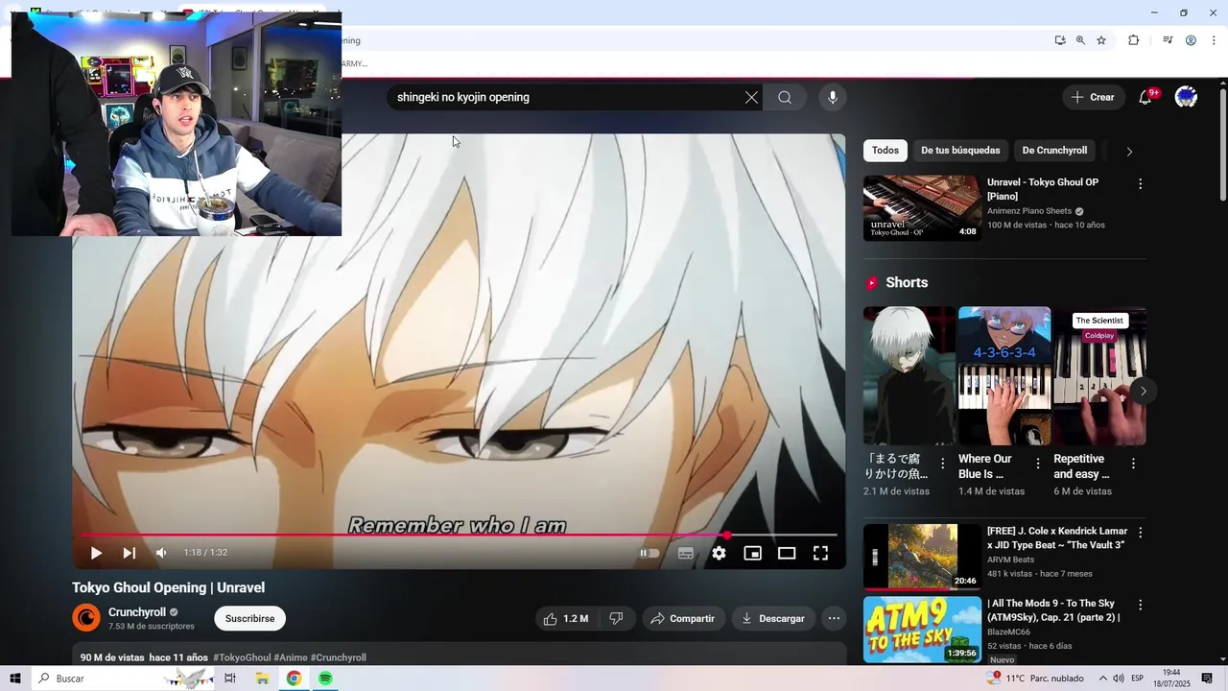Open the J. Cole Type Beat video

922,557
